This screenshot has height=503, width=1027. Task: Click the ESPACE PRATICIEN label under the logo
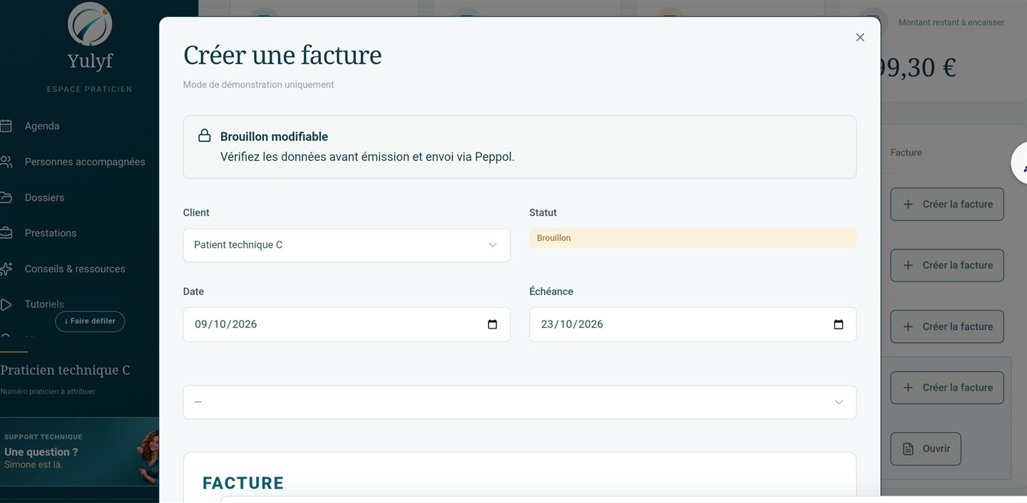90,89
